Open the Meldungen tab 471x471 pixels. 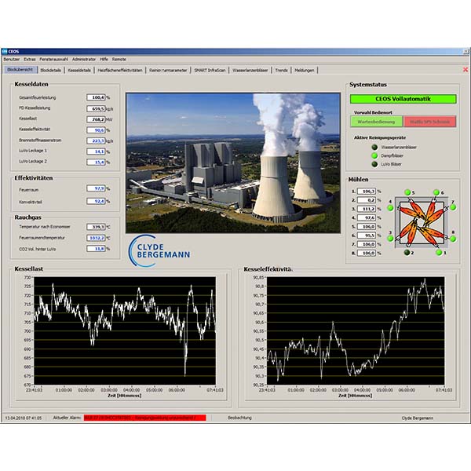tap(305, 71)
